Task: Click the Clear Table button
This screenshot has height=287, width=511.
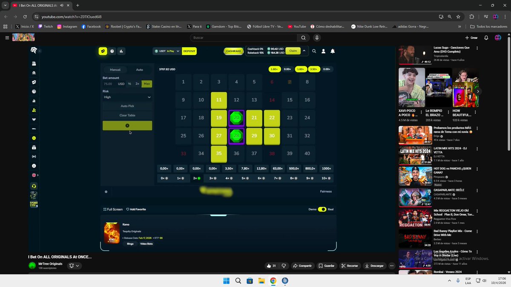Action: (x=127, y=115)
